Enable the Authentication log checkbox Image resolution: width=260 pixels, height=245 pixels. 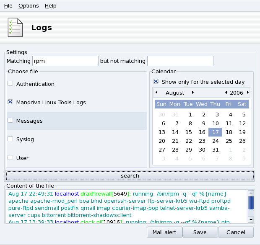[10, 84]
